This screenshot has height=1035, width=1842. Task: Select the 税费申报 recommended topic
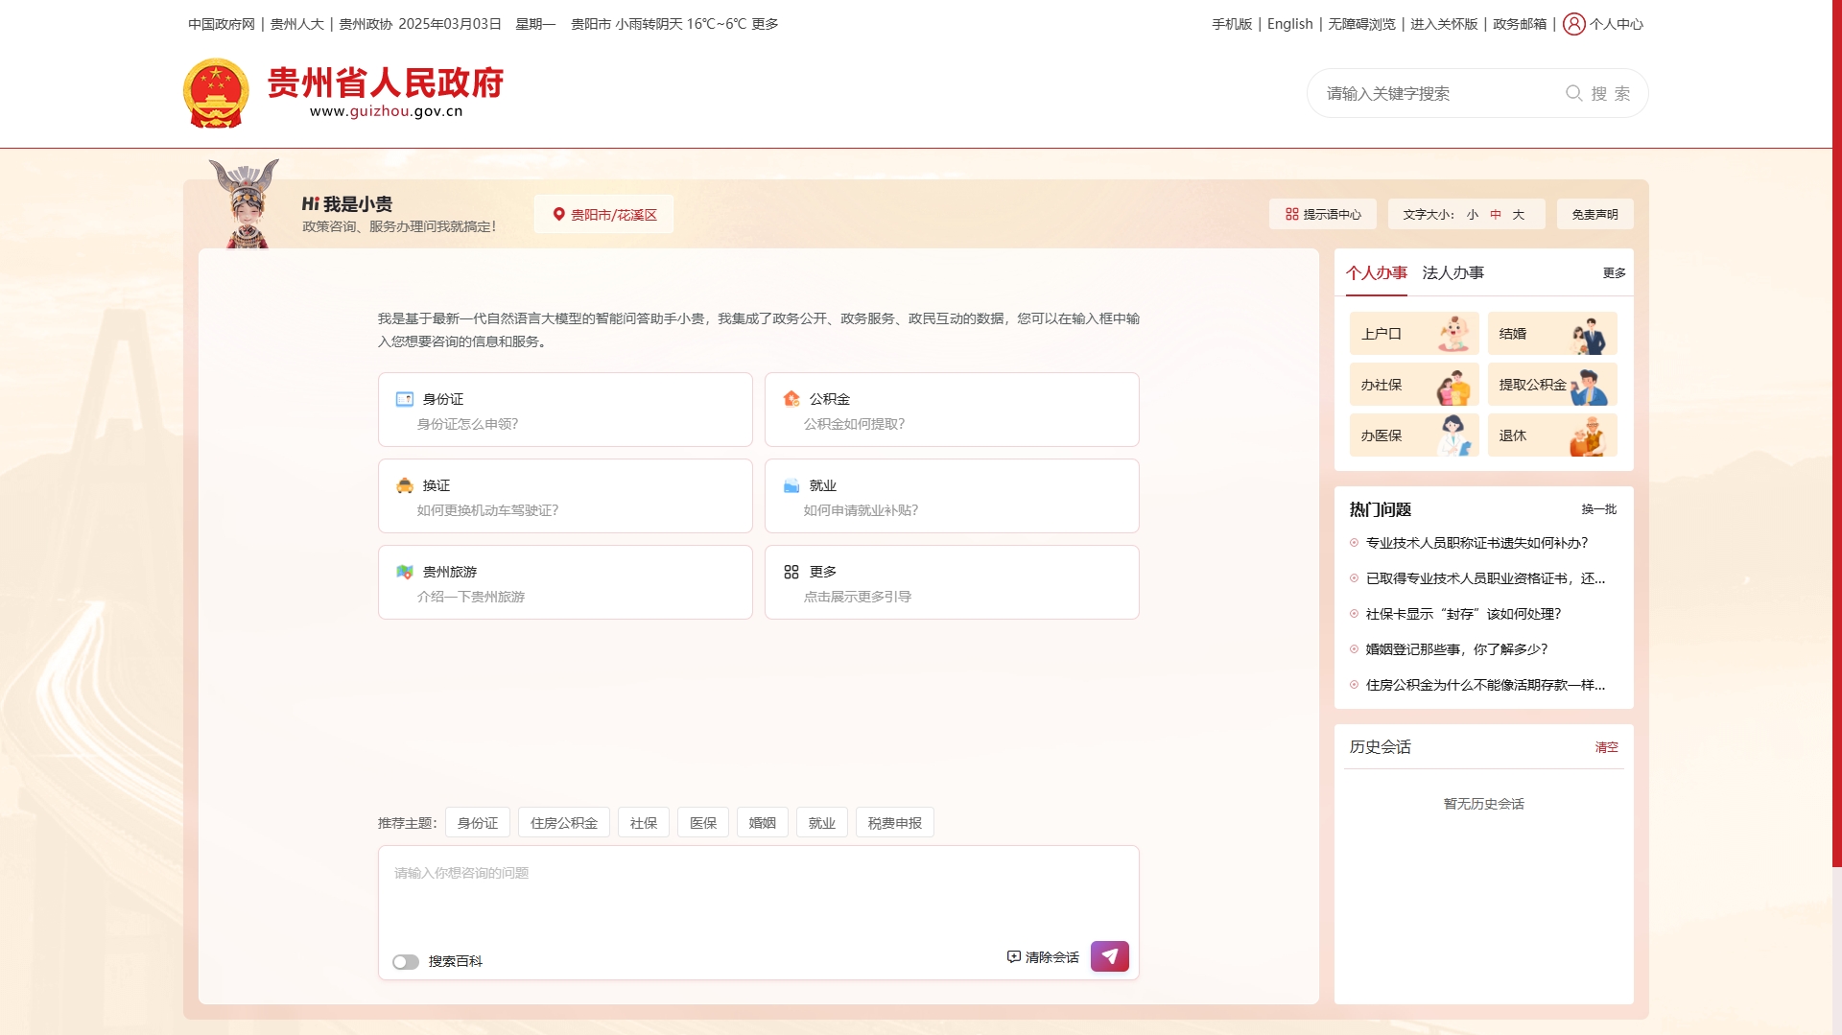point(894,823)
